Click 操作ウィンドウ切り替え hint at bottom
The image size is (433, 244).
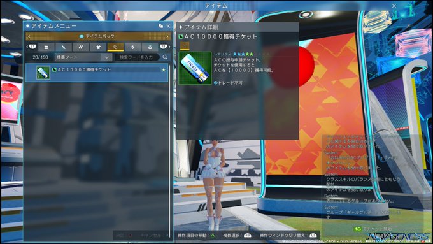[288, 236]
